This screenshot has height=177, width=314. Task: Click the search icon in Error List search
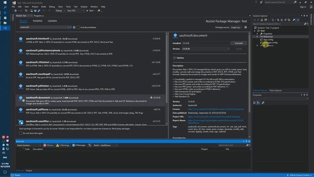point(247,145)
